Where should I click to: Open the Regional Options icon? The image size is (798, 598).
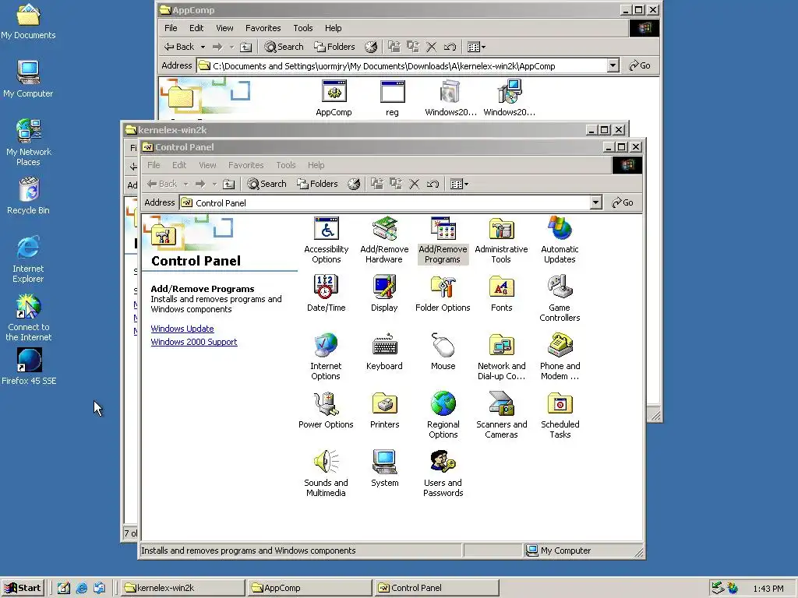pos(443,414)
